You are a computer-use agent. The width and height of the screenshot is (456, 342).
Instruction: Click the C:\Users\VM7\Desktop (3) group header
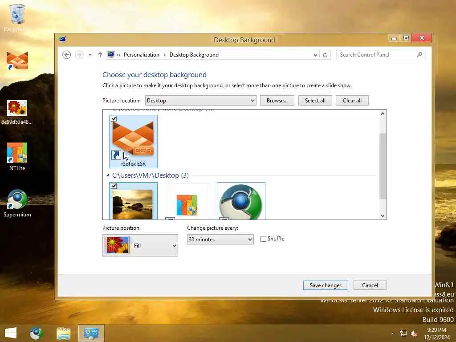(x=151, y=175)
